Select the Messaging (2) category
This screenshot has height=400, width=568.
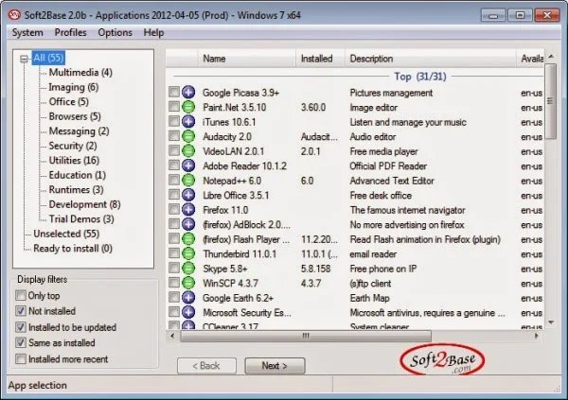[x=79, y=131]
